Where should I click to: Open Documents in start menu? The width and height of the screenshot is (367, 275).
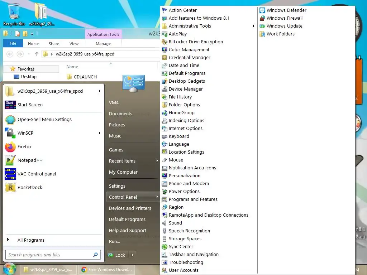(120, 114)
